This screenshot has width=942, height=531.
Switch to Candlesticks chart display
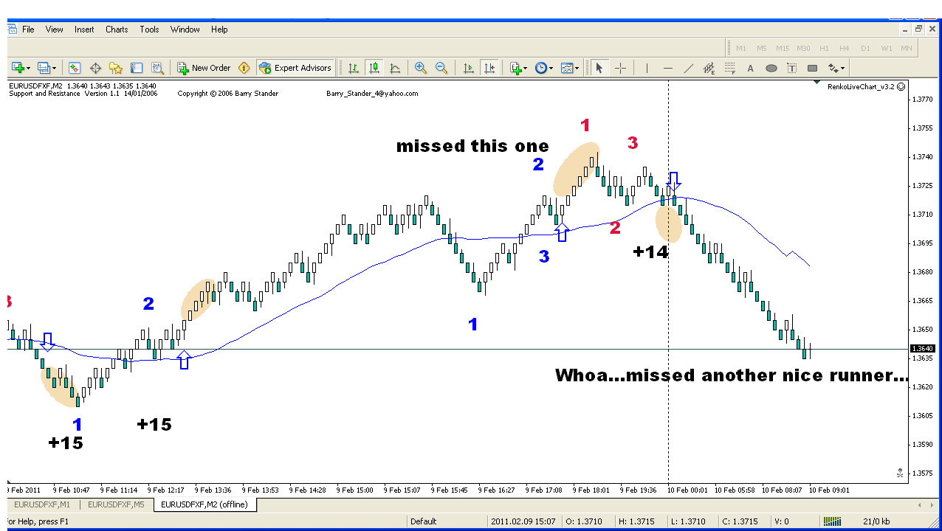(374, 68)
